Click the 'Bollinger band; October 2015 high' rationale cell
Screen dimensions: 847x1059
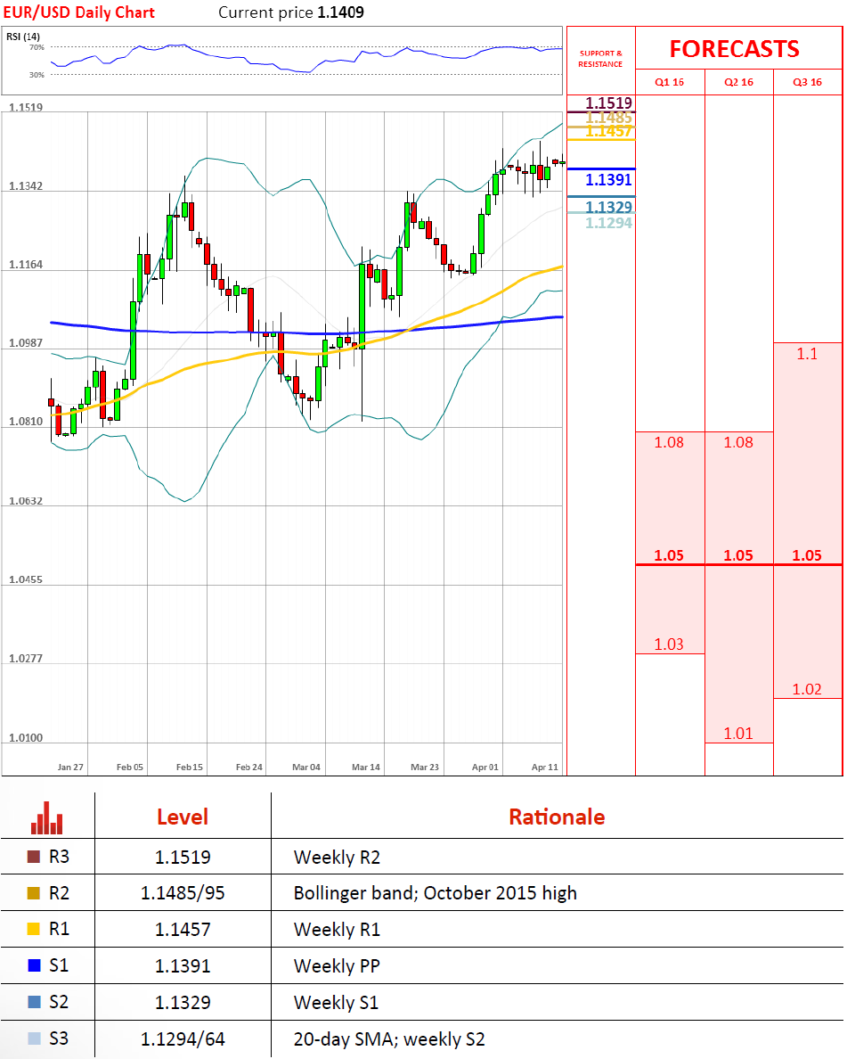coord(435,893)
